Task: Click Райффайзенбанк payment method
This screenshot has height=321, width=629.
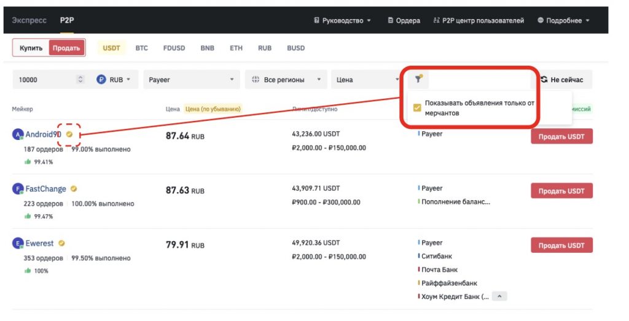Action: 449,284
